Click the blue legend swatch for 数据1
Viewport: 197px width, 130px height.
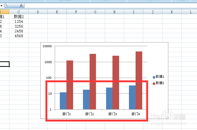point(154,77)
